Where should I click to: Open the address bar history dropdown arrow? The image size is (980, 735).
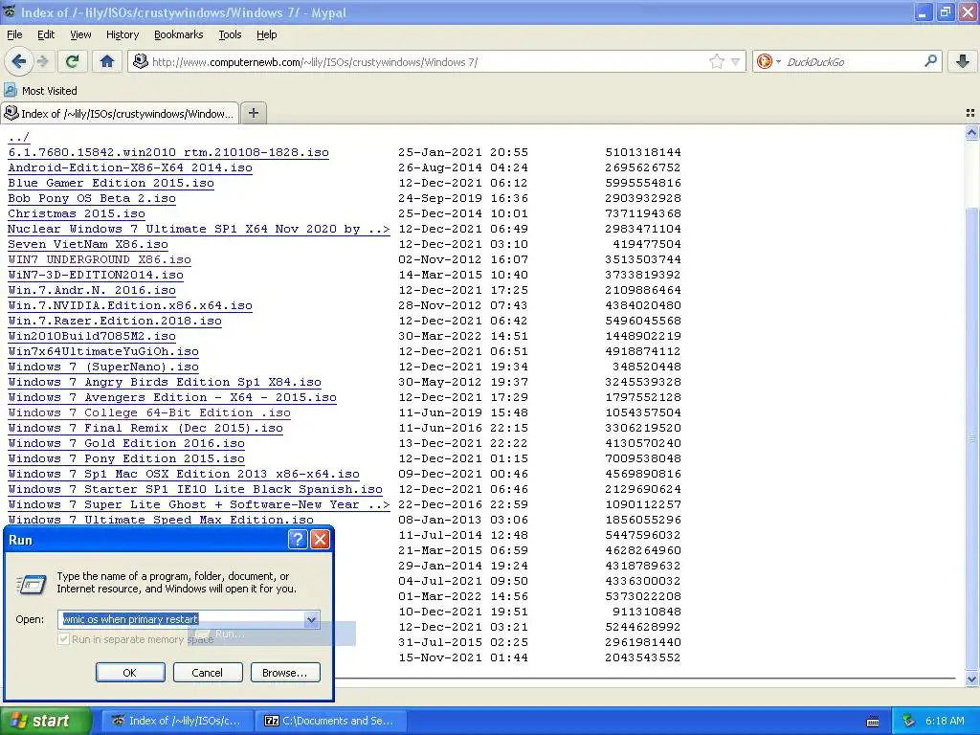(x=736, y=61)
